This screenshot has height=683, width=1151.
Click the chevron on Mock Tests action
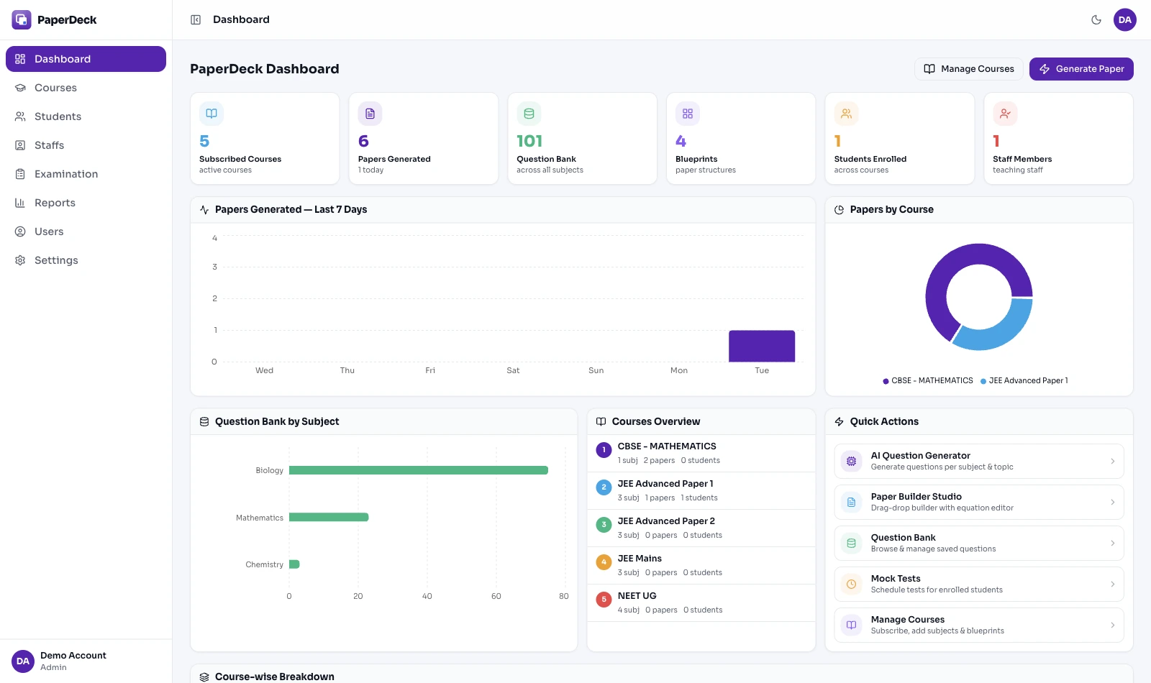click(x=1113, y=585)
